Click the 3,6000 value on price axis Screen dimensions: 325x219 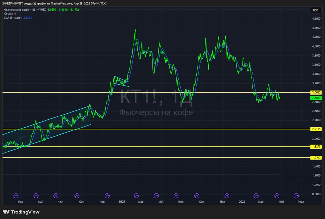(316, 65)
